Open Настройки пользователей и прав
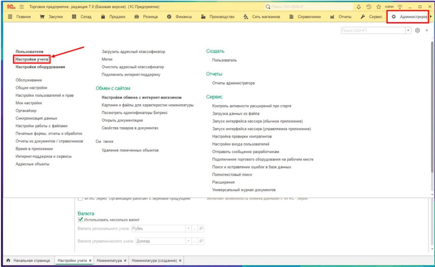The image size is (435, 267). point(44,95)
